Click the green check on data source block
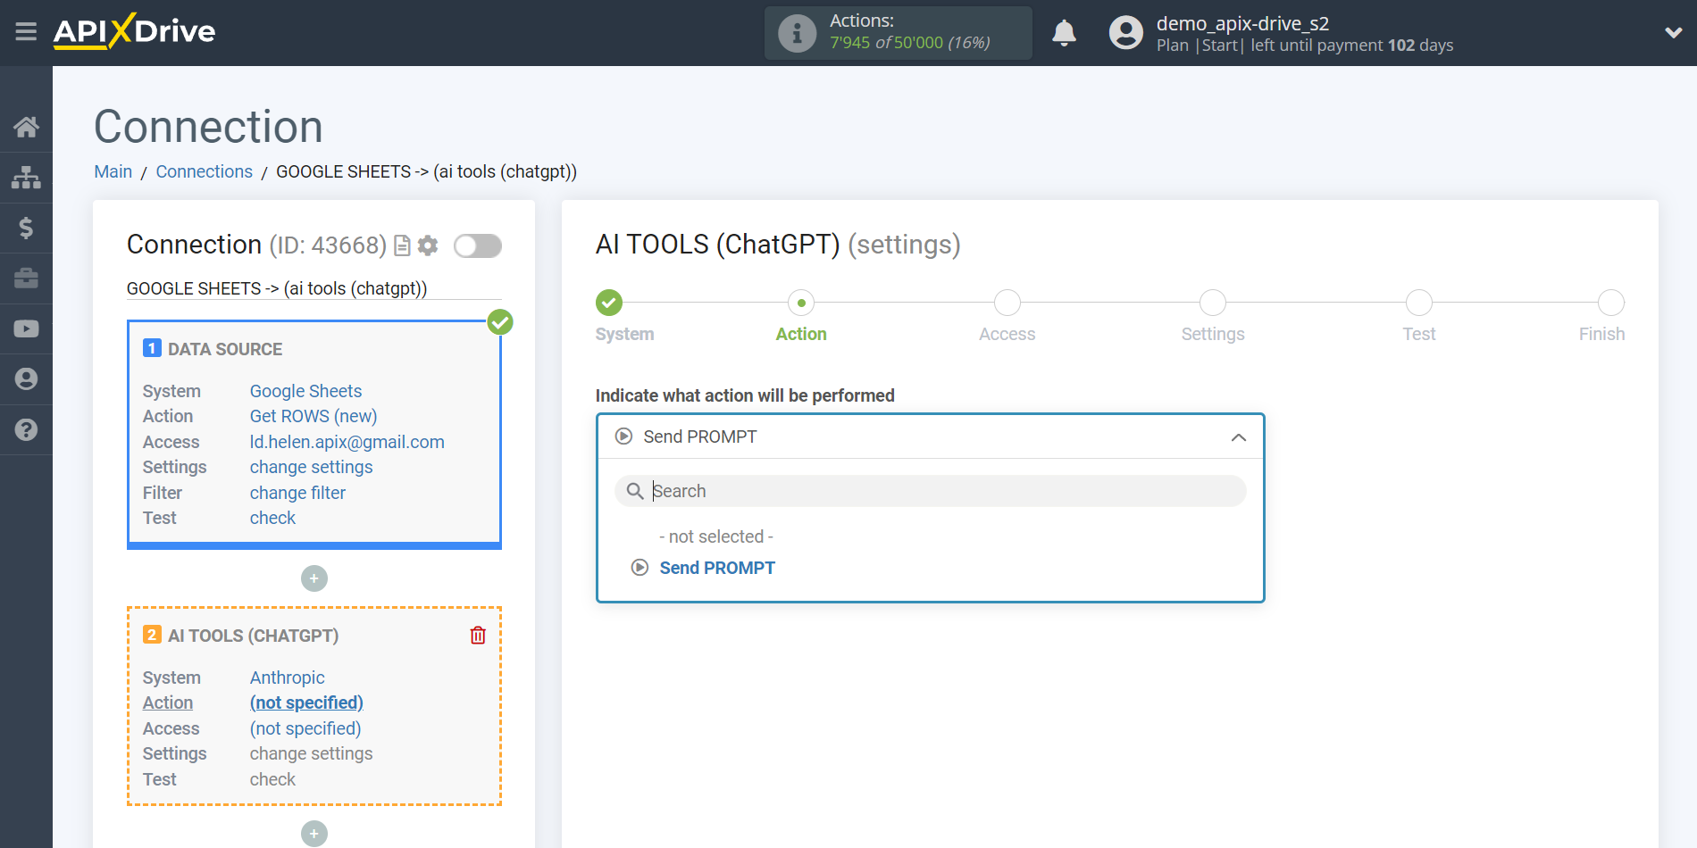Image resolution: width=1697 pixels, height=848 pixels. pyautogui.click(x=500, y=322)
